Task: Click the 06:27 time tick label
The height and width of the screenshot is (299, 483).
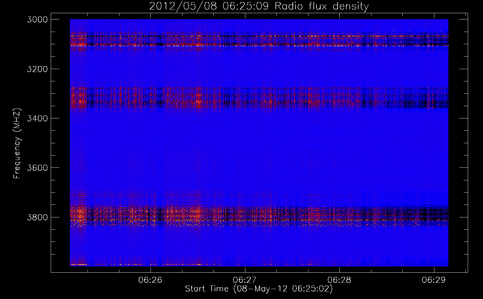Action: (245, 280)
